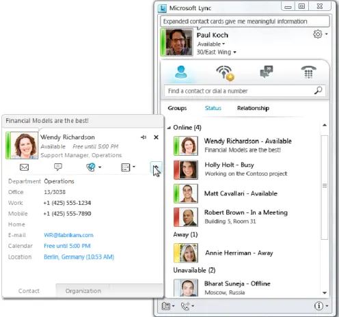Collapse the Online (4) group
This screenshot has height=317, width=339.
click(x=169, y=128)
